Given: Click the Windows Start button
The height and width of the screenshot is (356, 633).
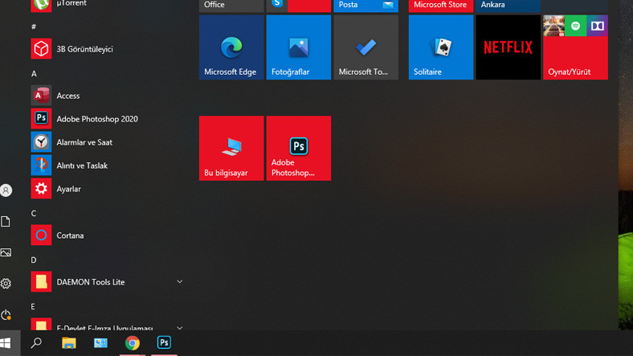Looking at the screenshot, I should [x=6, y=343].
